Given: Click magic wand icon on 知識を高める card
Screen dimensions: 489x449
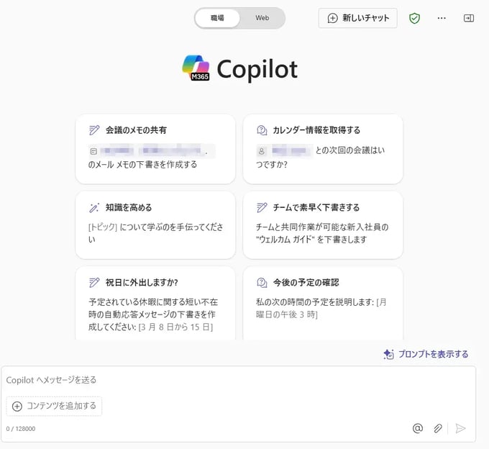Looking at the screenshot, I should coord(94,207).
